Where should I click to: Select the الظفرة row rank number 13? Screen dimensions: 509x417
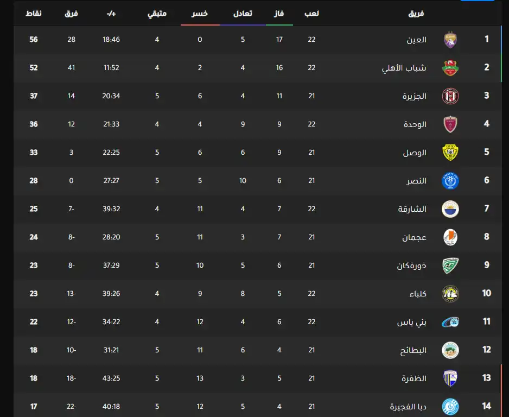486,378
